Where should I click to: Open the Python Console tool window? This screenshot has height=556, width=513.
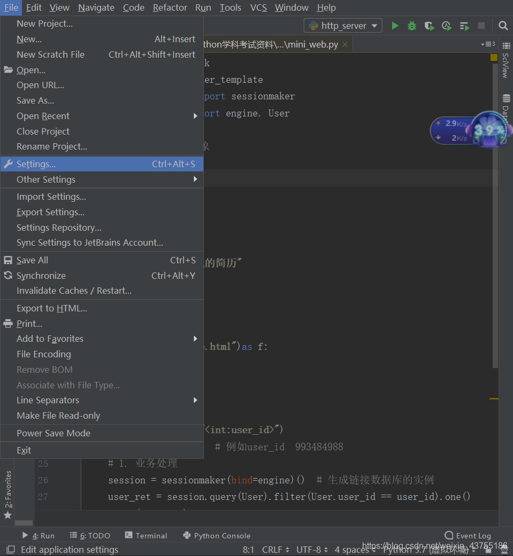point(217,535)
